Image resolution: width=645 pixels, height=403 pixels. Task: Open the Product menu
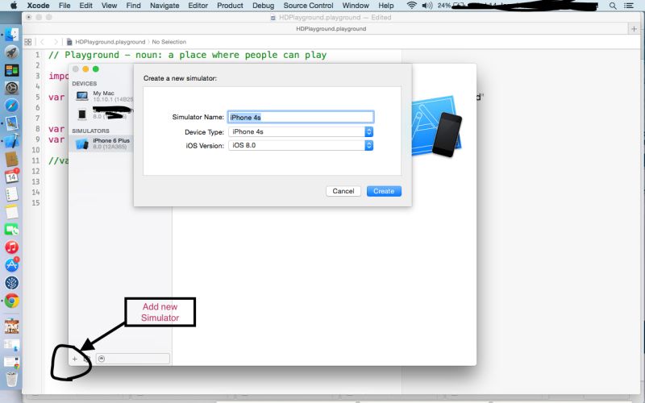[x=230, y=6]
